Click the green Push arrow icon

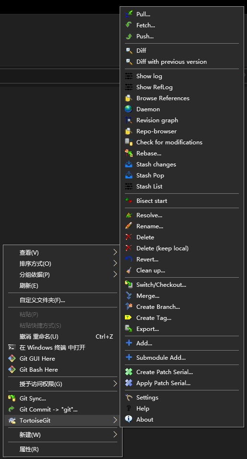(x=129, y=36)
